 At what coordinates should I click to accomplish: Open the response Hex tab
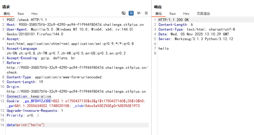click(x=186, y=14)
